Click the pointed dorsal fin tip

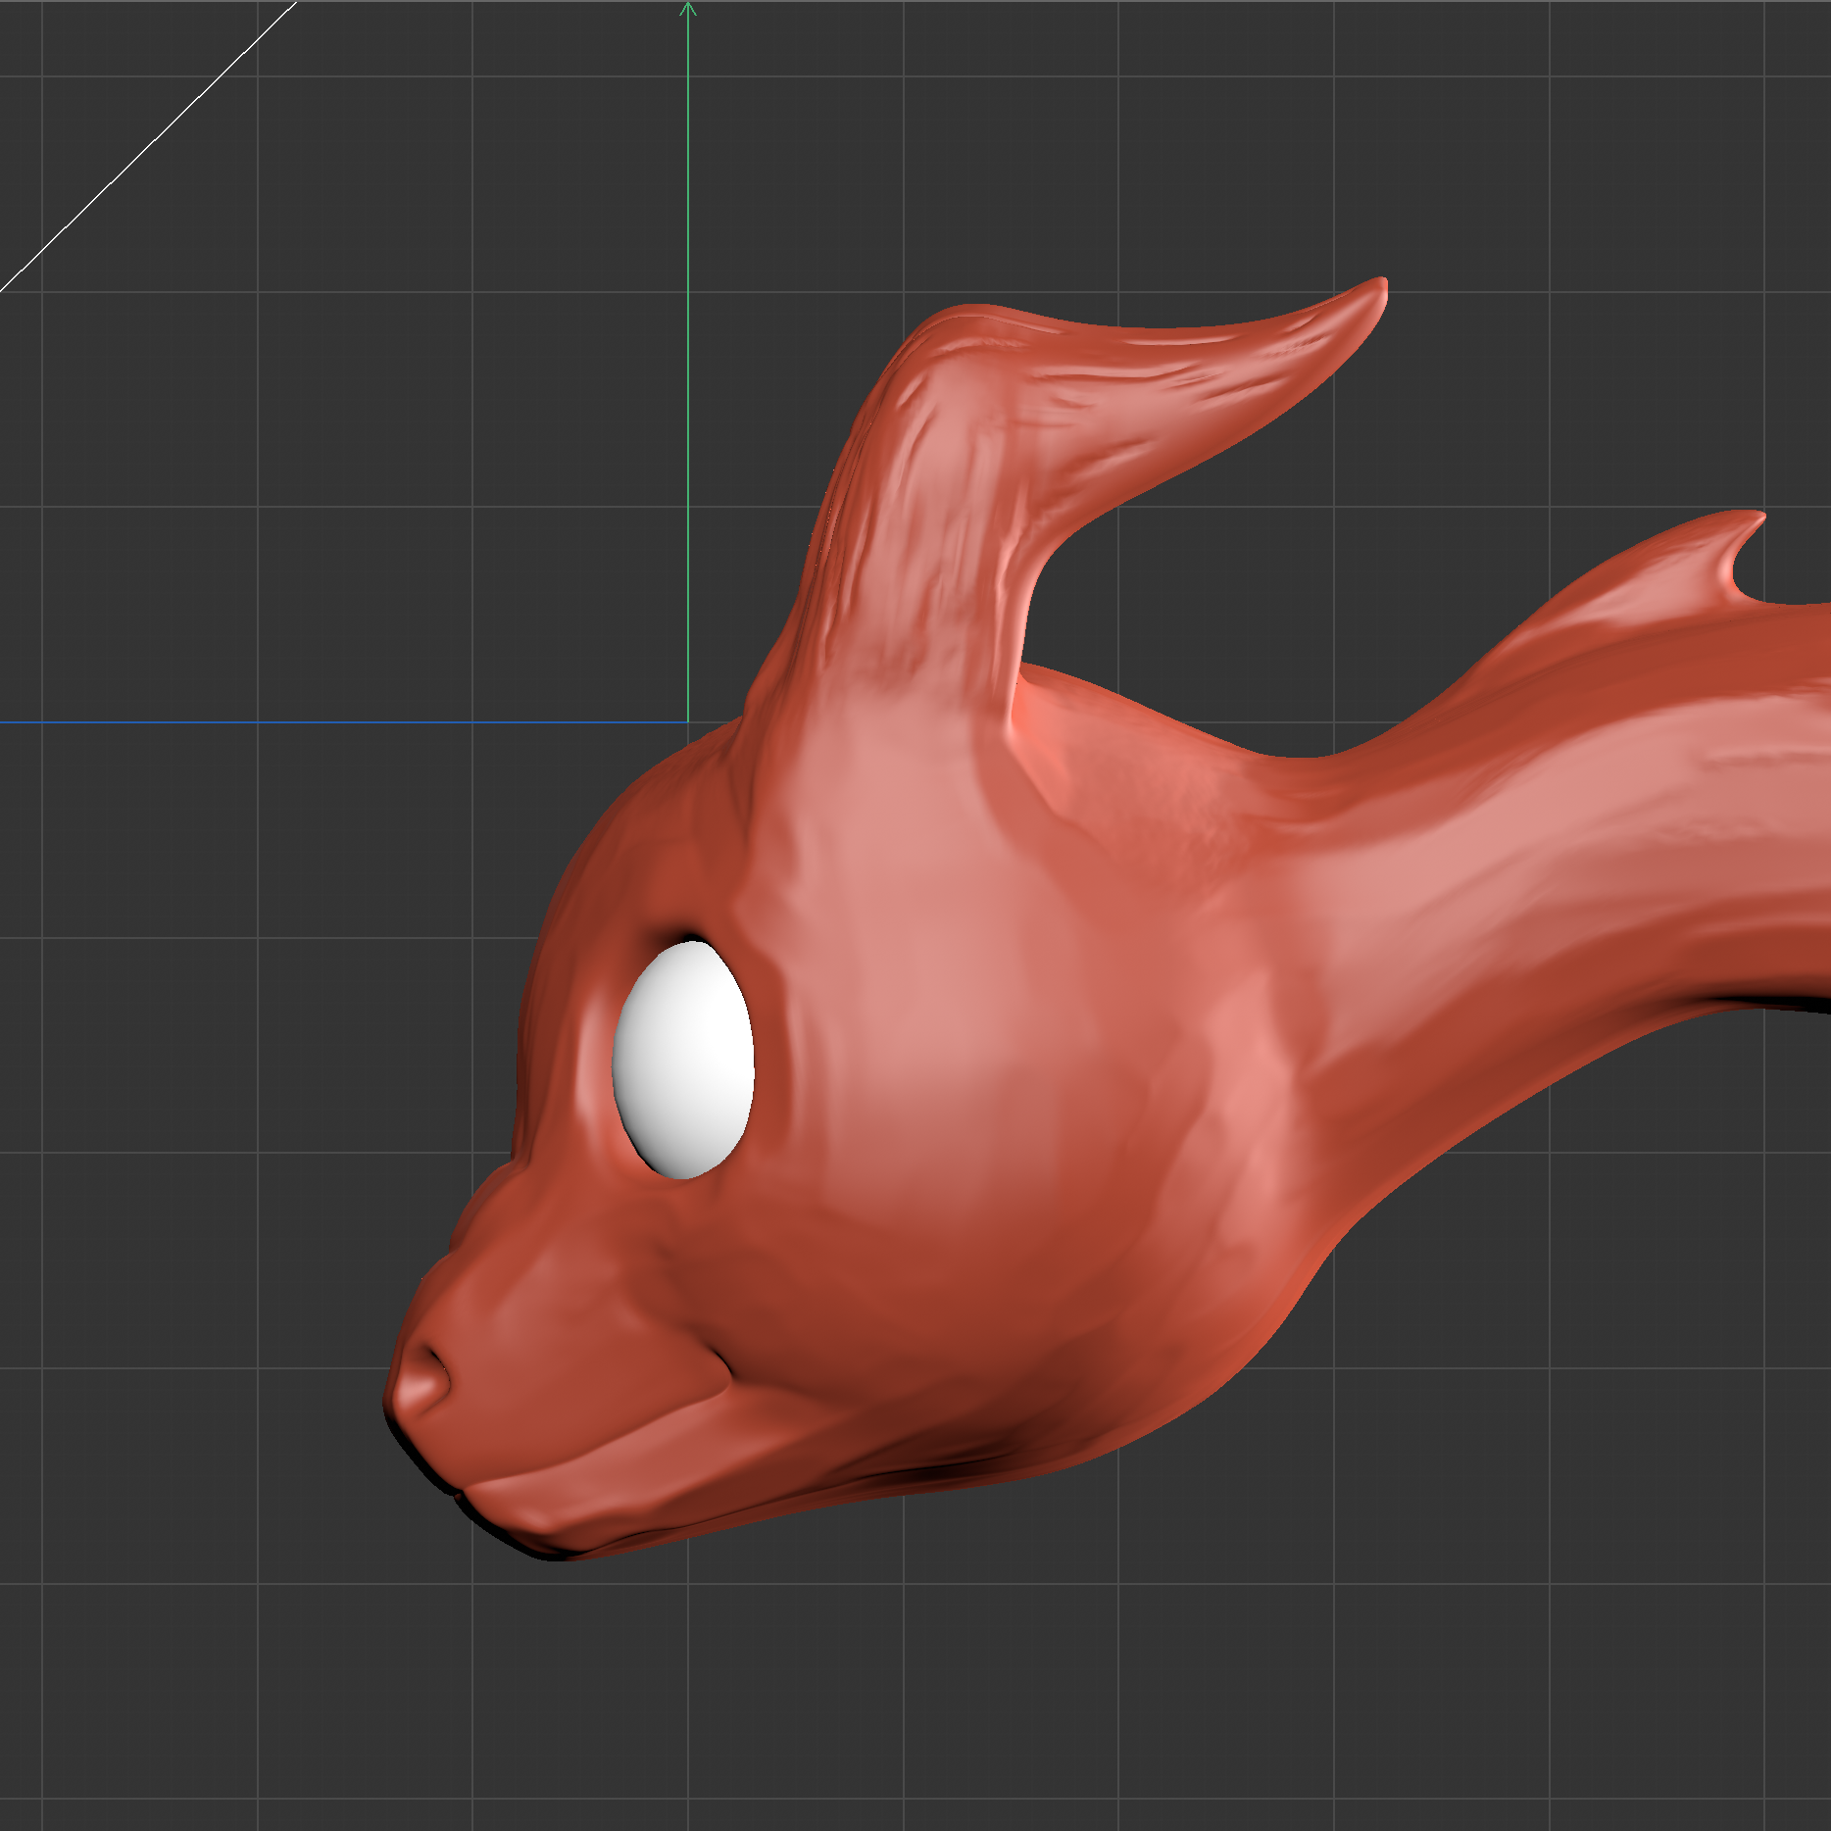1755,518
